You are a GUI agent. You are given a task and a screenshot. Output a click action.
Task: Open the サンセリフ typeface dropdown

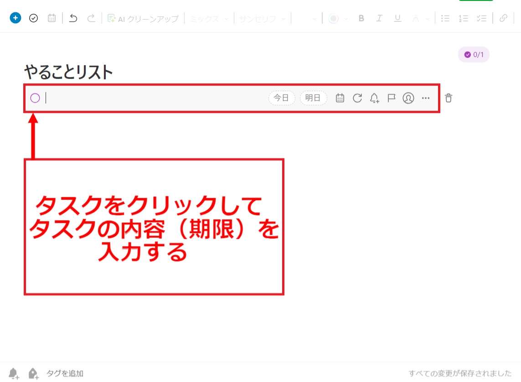click(262, 18)
